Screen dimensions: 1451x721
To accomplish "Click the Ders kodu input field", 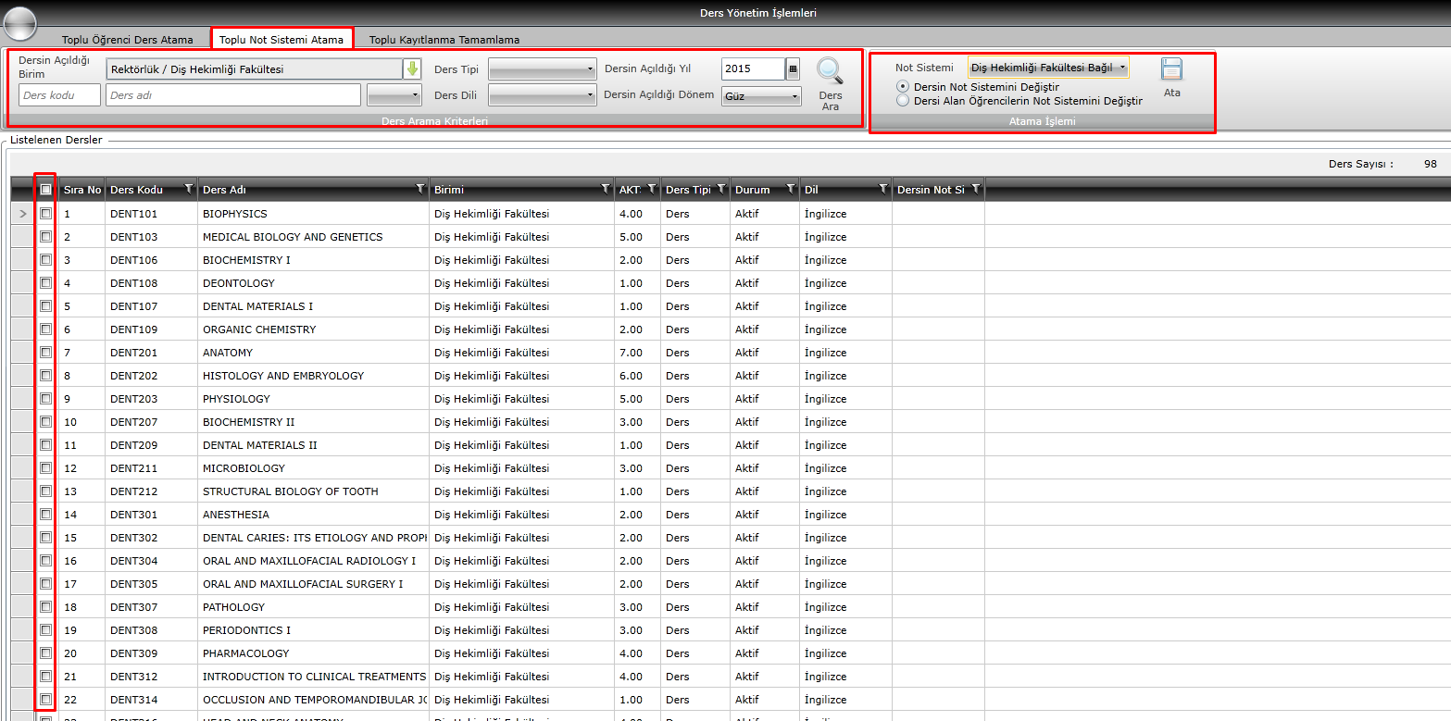I will (x=59, y=95).
